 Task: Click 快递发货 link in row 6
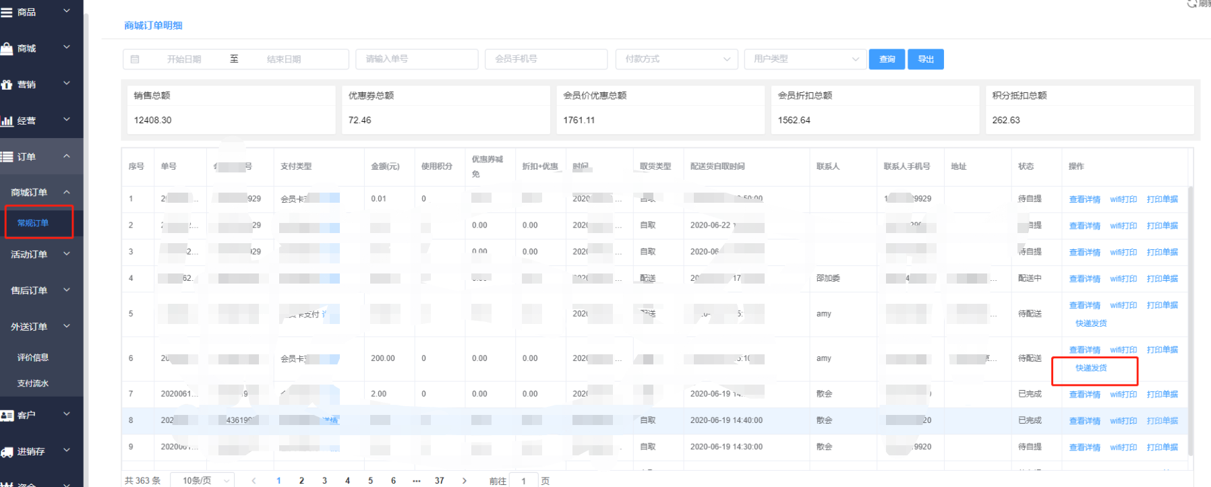1090,368
